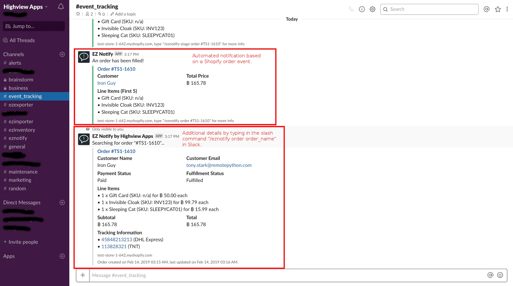Open starred items star icon in header

tap(498, 9)
